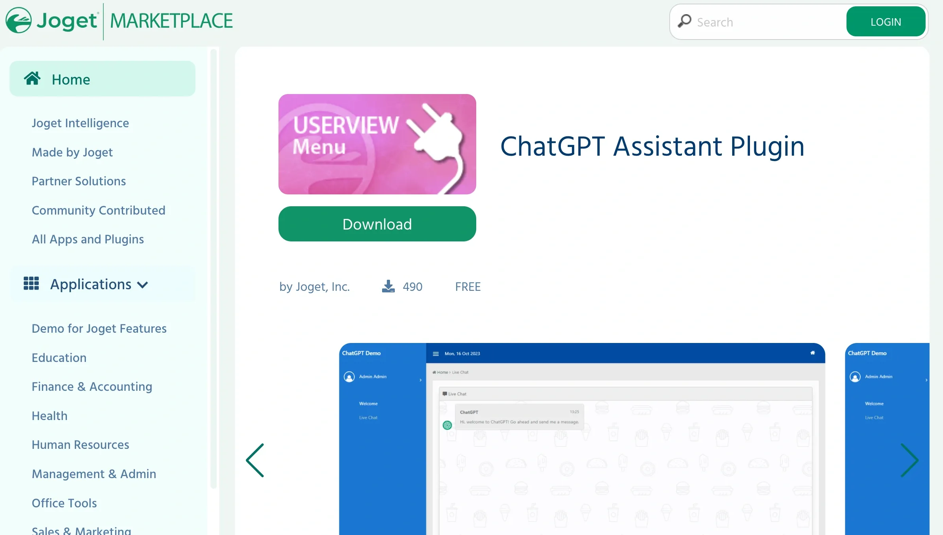The width and height of the screenshot is (943, 535).
Task: Browse All Apps and Plugins
Action: tap(88, 239)
